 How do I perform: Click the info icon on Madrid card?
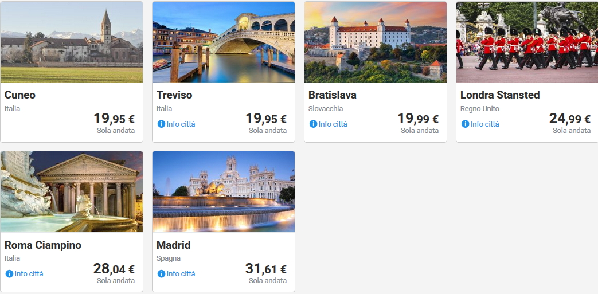(161, 274)
